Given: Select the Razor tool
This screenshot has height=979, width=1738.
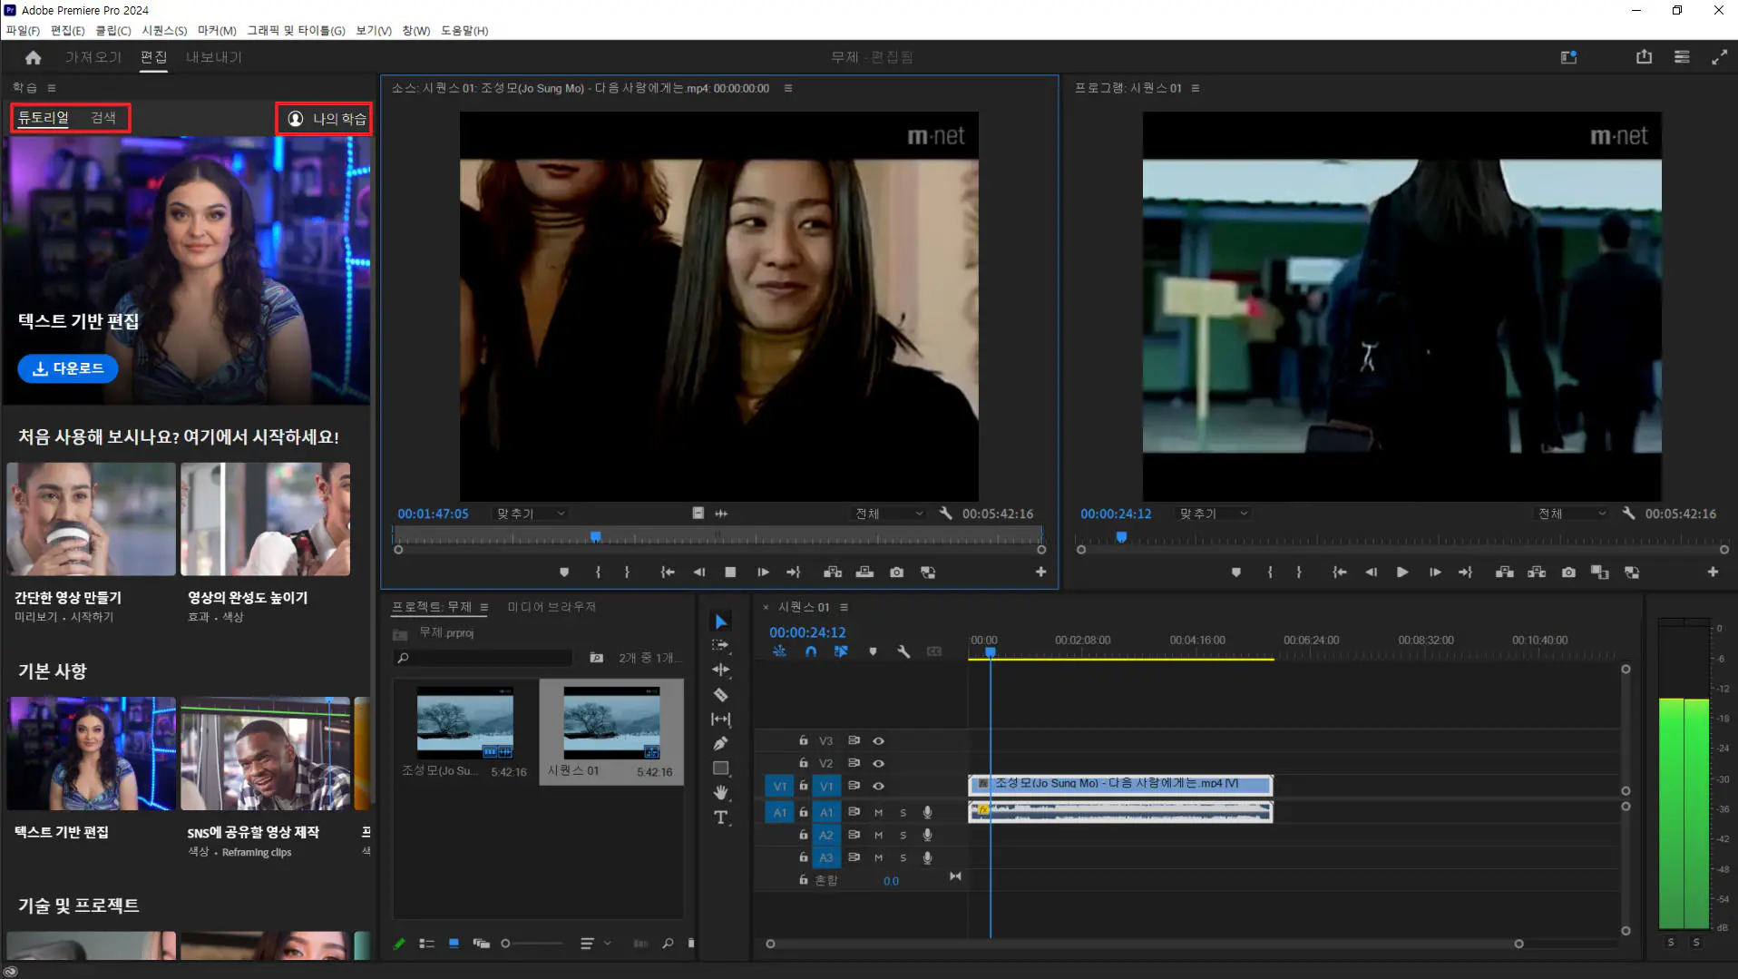Looking at the screenshot, I should tap(721, 695).
